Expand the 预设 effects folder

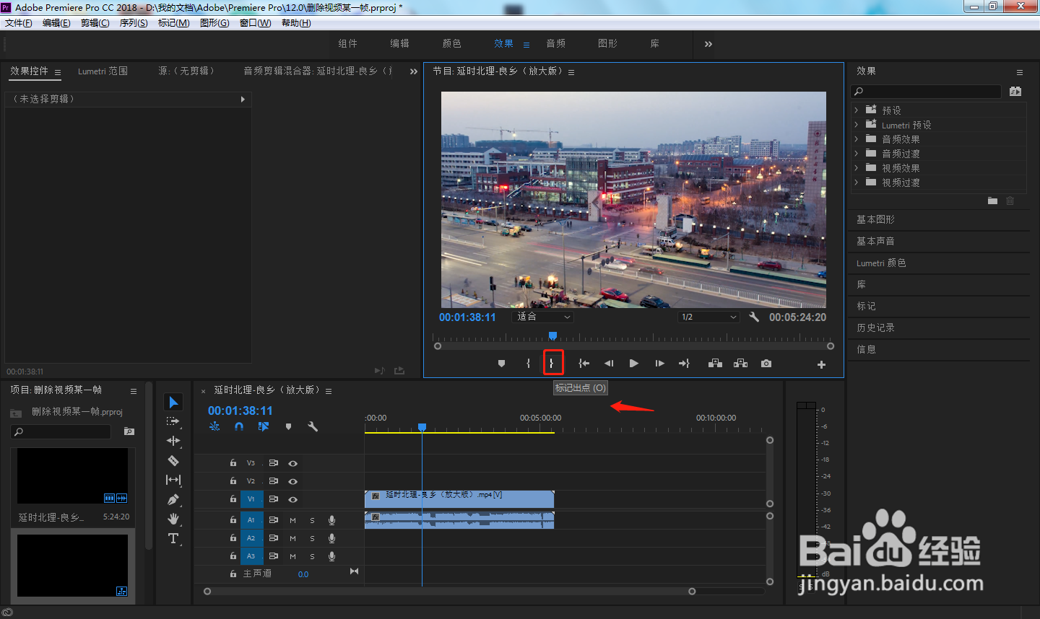click(857, 110)
